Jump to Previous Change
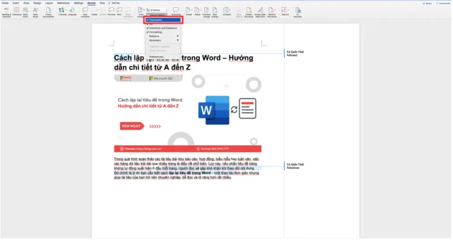 coord(207,12)
